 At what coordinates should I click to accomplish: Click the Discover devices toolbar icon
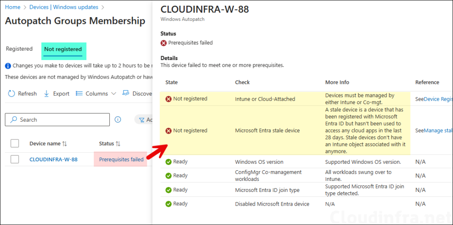[126, 94]
